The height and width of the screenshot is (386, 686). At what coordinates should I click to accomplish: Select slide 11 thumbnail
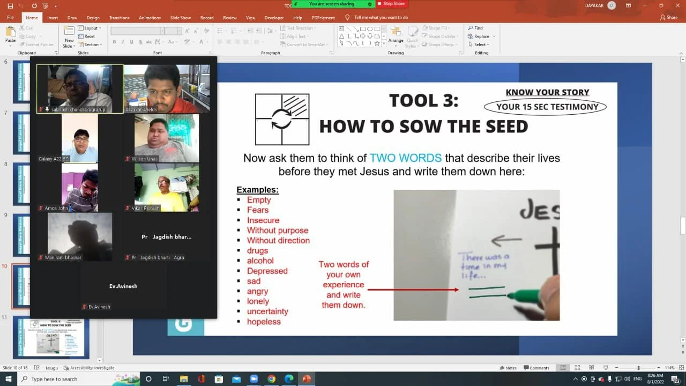52,338
